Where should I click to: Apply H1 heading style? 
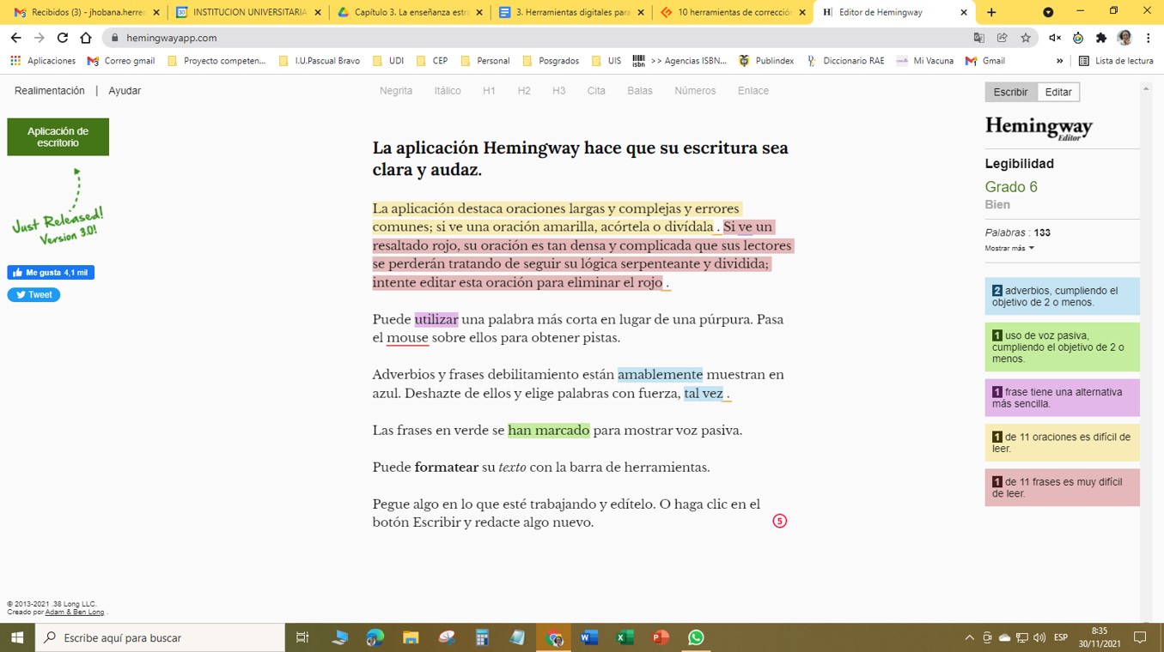[x=489, y=91]
